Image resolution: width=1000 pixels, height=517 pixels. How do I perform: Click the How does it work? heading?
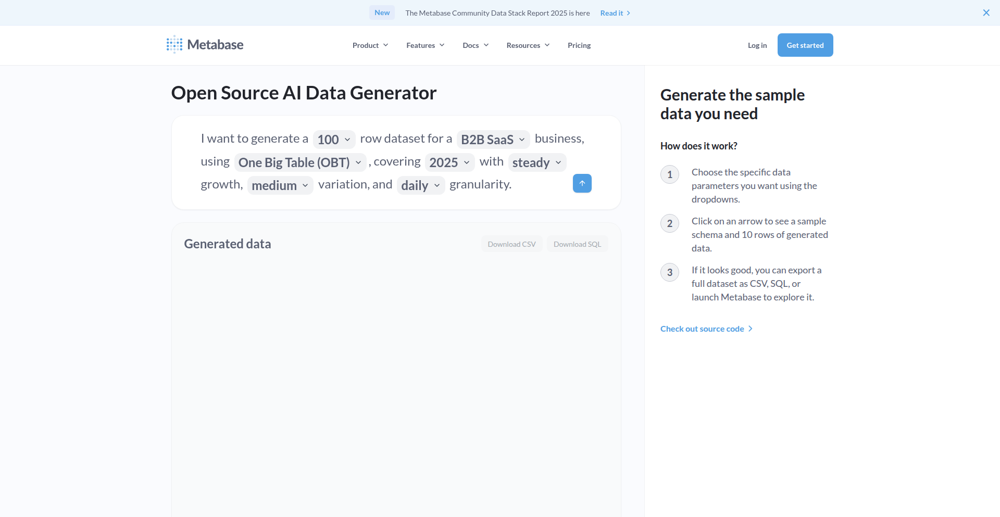click(x=698, y=146)
